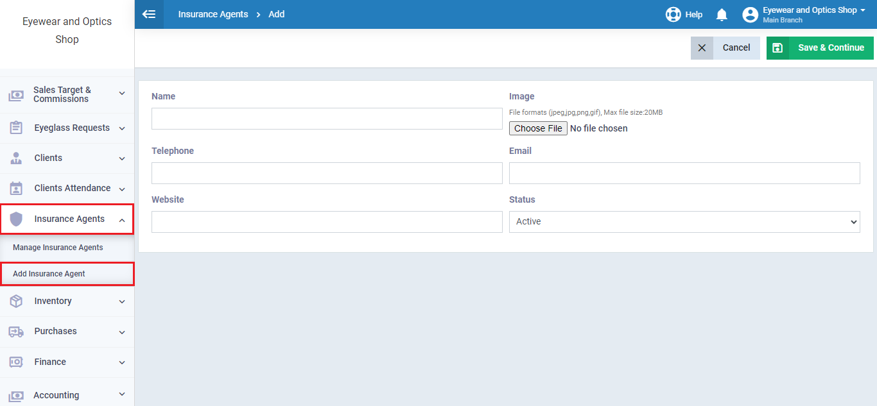Click Eyeglass Requests clipboard icon

tap(16, 128)
